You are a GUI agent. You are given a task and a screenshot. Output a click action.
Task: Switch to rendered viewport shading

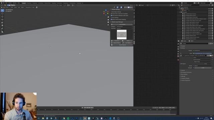point(132,7)
